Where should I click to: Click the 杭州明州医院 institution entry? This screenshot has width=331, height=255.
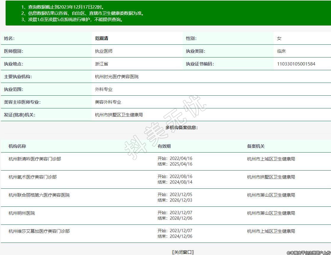tap(22, 213)
